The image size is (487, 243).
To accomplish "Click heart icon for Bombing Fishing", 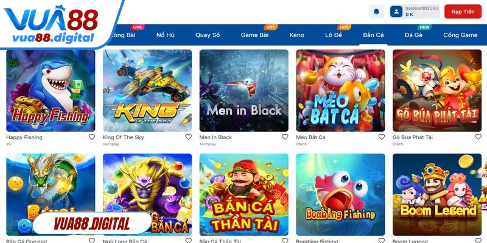I will click(x=382, y=241).
